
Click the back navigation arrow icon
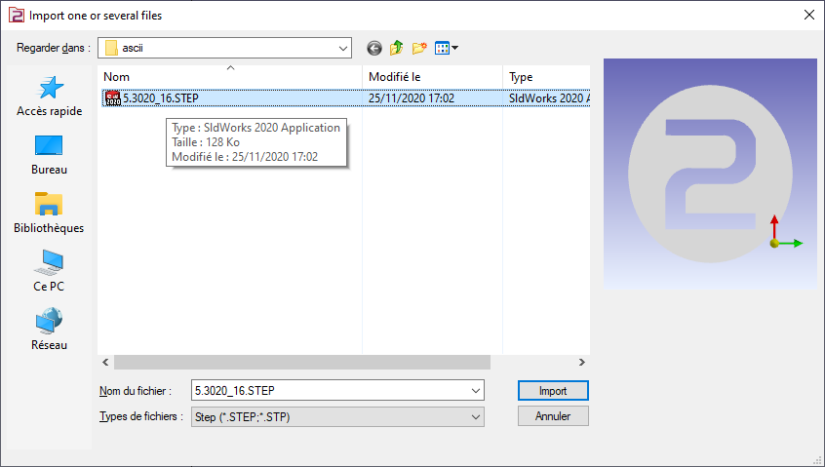374,48
